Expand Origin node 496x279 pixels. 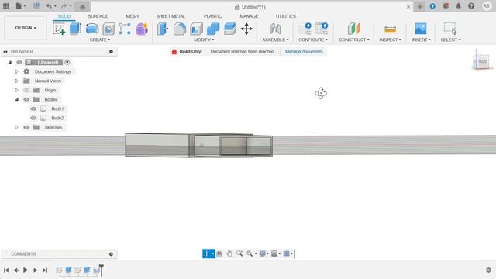click(x=16, y=90)
